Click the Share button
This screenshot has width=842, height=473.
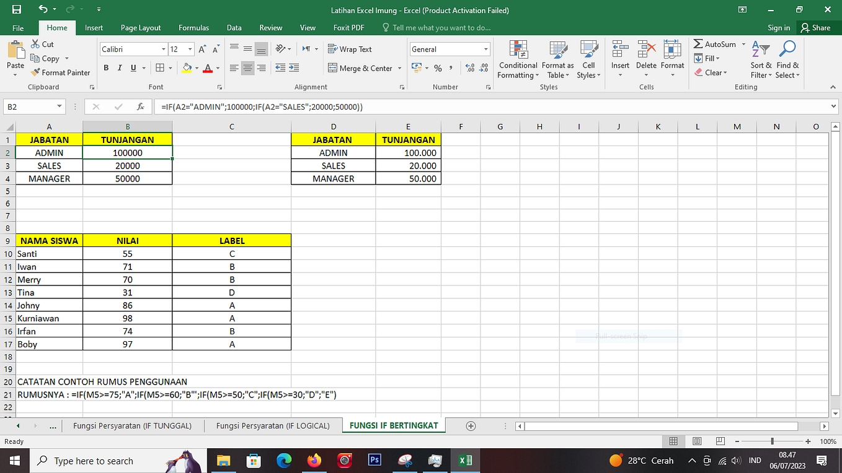(818, 27)
